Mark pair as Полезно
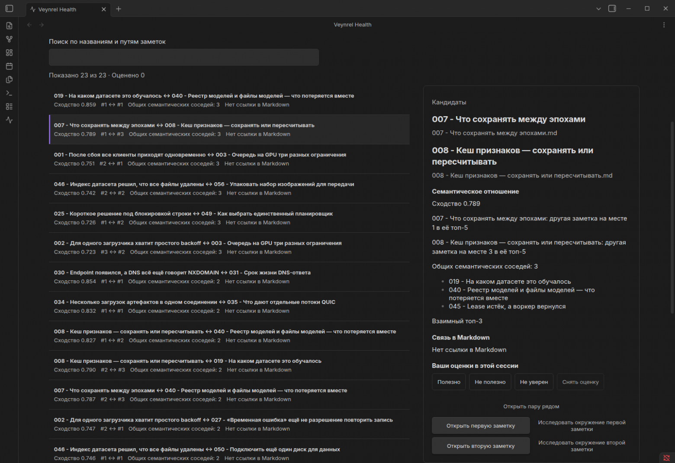 click(449, 382)
